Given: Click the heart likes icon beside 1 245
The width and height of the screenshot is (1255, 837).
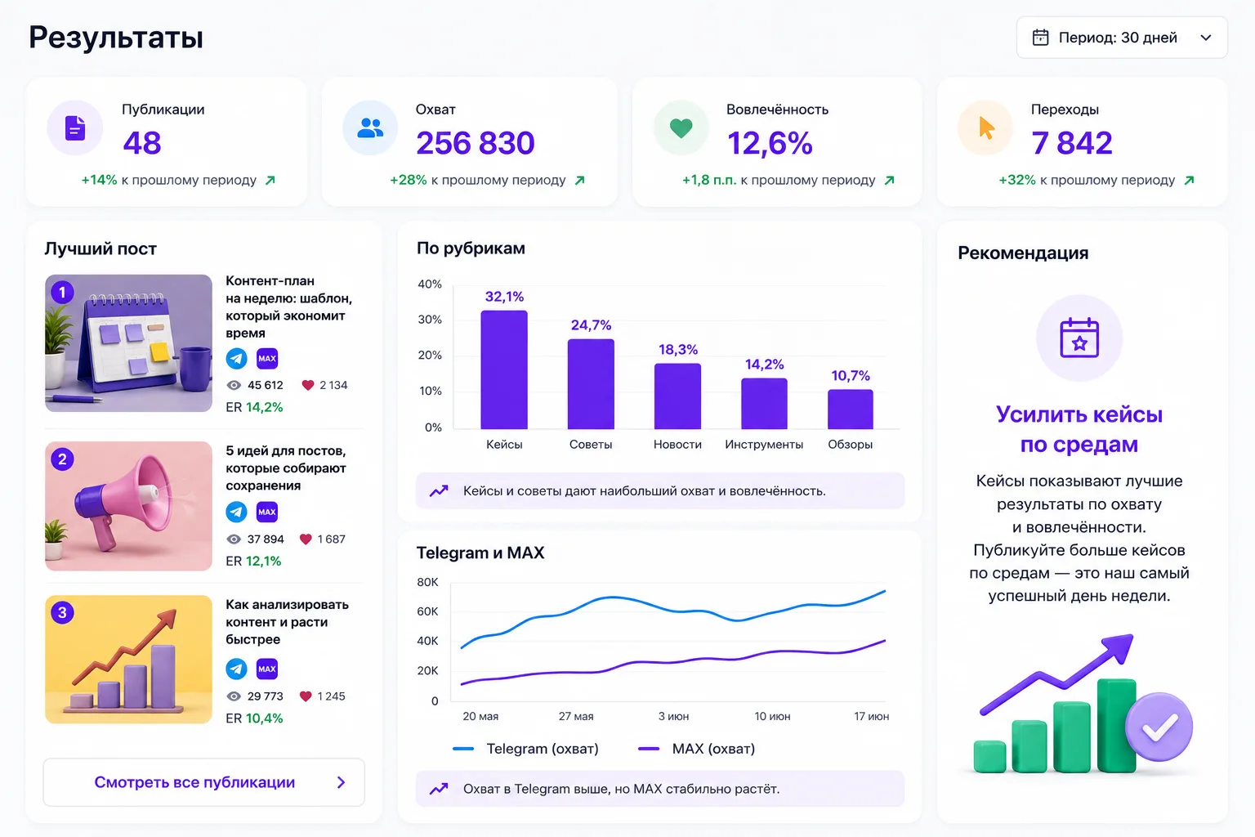Looking at the screenshot, I should 306,696.
